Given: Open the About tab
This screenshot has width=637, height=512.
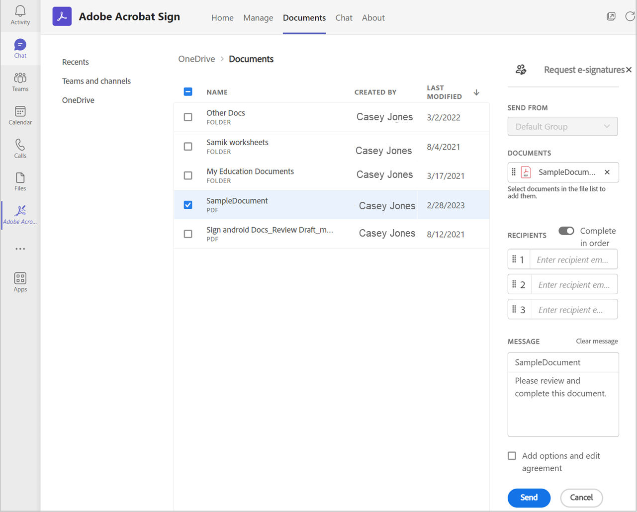Looking at the screenshot, I should [373, 17].
